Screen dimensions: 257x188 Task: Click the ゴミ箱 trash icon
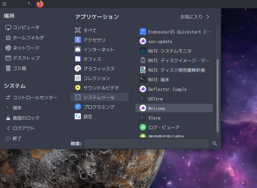(8, 68)
